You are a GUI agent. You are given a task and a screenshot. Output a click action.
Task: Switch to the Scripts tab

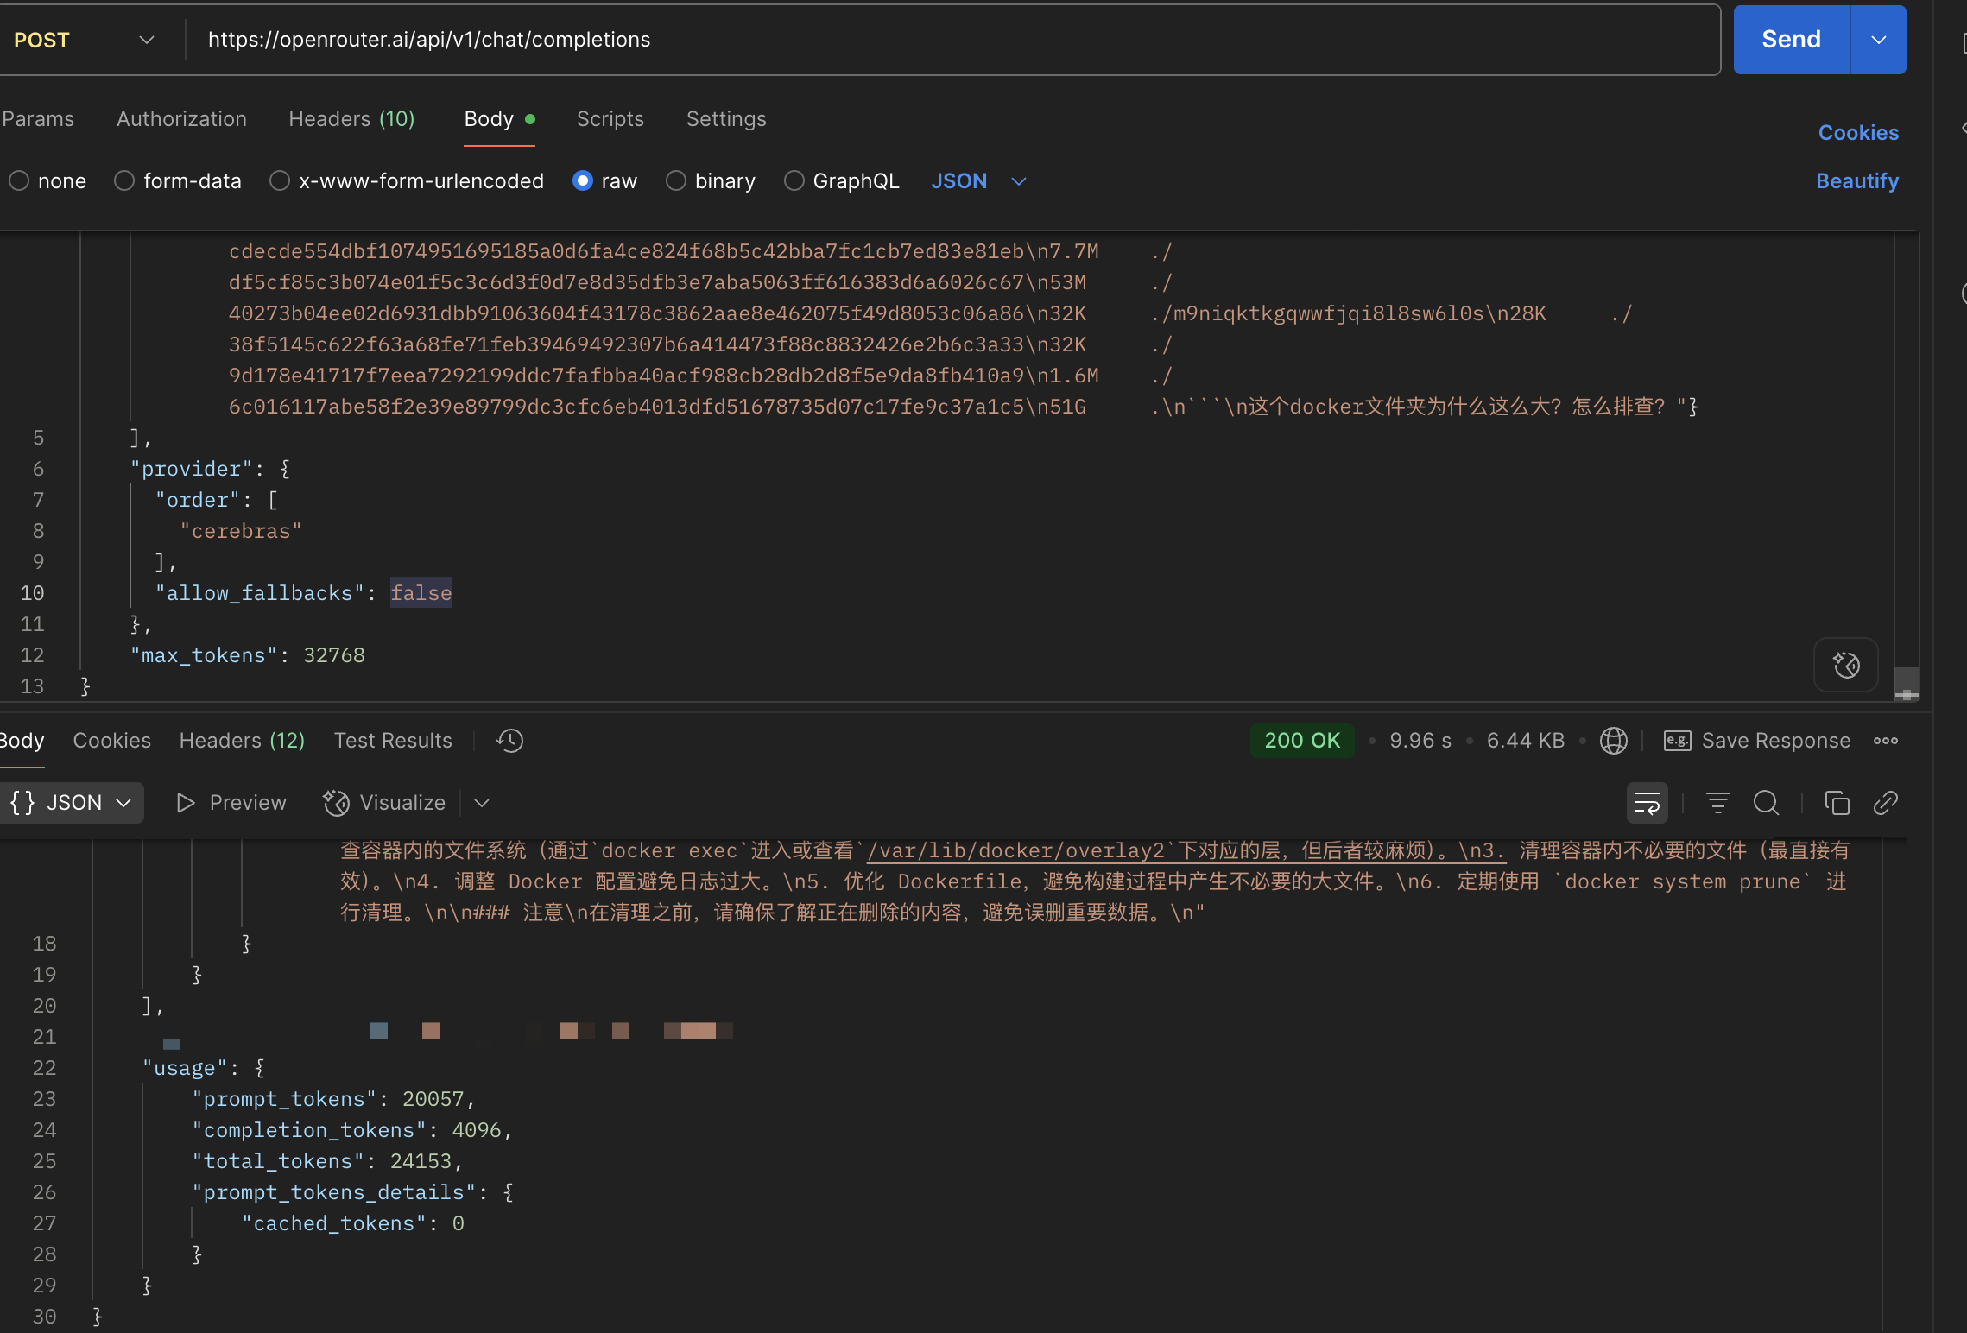coord(610,119)
